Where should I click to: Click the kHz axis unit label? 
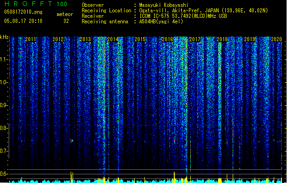point(4,37)
